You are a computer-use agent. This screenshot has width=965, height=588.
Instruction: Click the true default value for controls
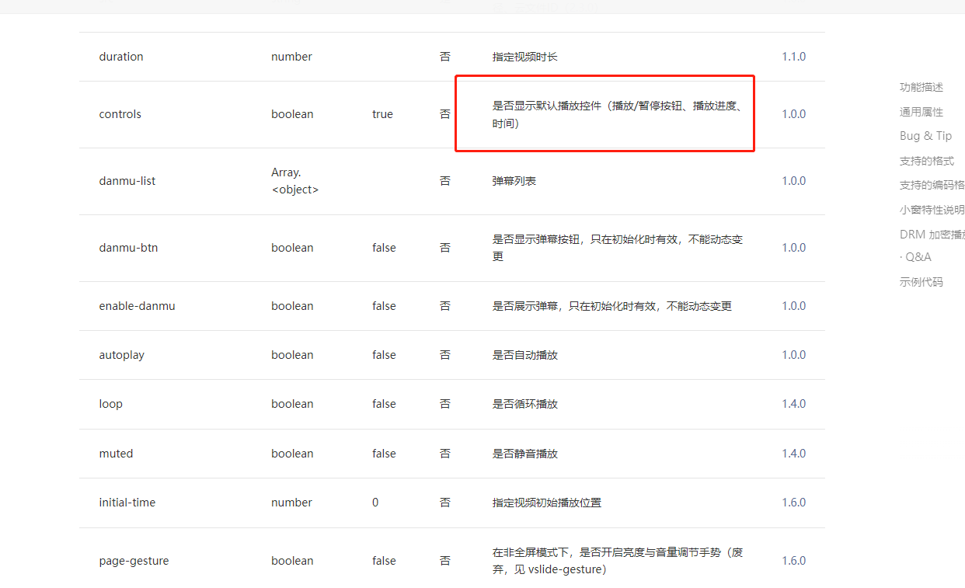(383, 114)
